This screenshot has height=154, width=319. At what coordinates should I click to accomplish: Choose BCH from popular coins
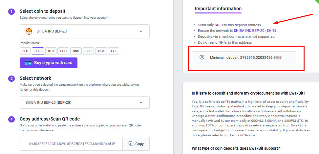click(63, 51)
